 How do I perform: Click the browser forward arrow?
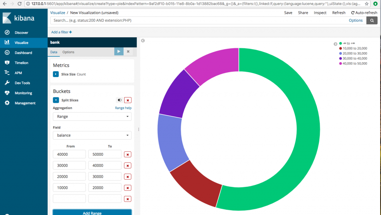tap(12, 4)
